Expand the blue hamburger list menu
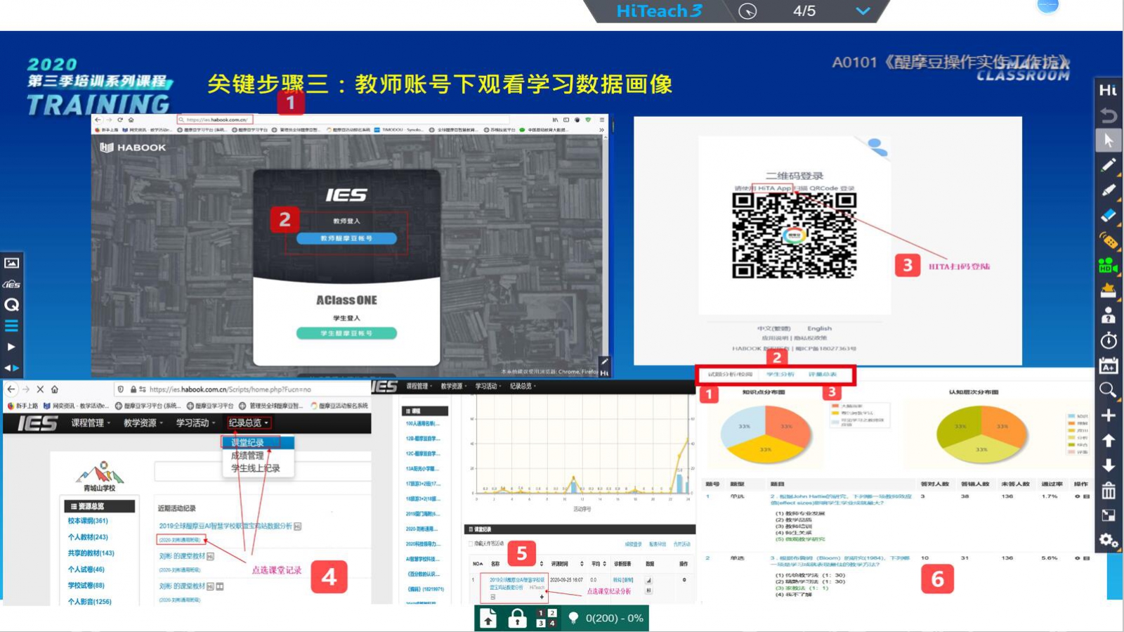Screen dimensions: 1124x632 (x=11, y=325)
